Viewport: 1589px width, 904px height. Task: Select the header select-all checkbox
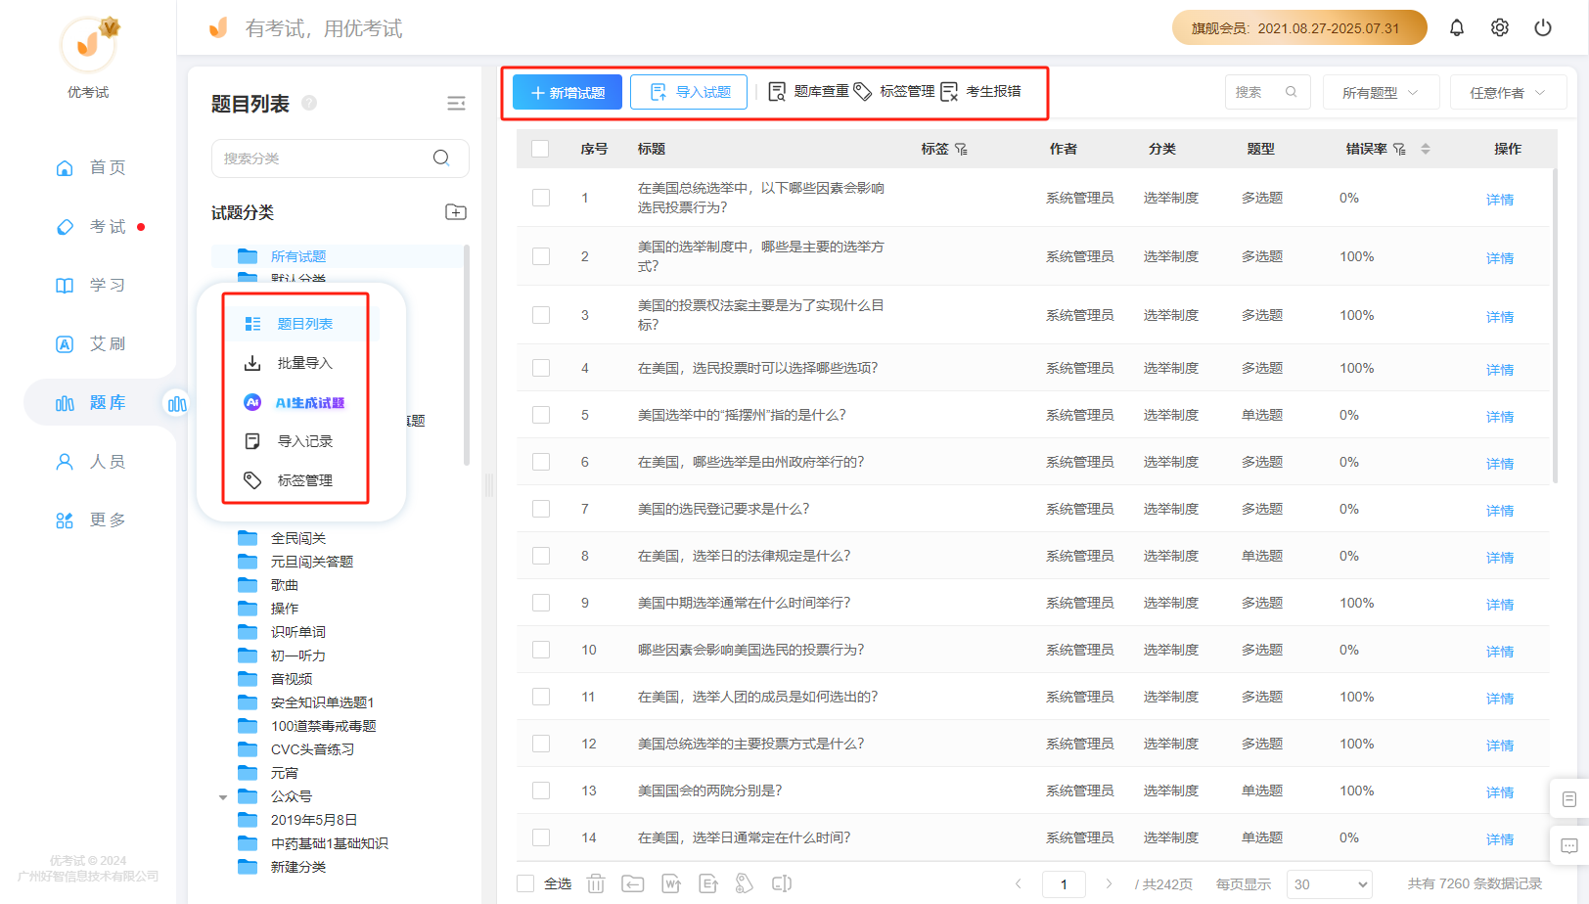[540, 149]
